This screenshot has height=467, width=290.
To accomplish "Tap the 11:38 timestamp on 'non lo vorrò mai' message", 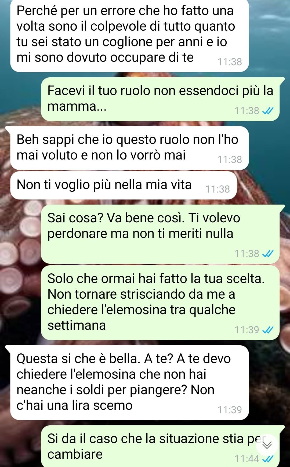I will tap(230, 160).
